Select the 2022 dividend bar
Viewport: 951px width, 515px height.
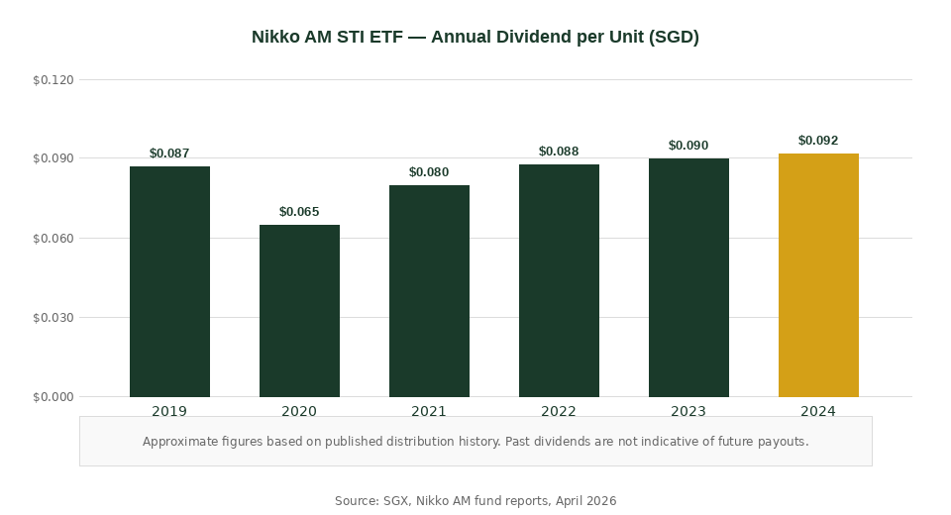[x=559, y=280]
